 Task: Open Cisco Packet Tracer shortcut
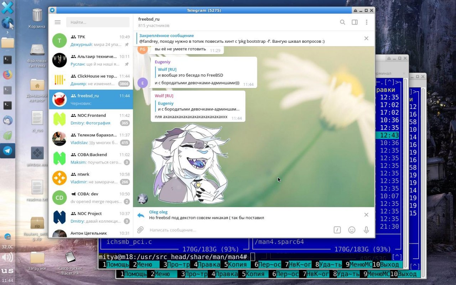click(x=70, y=263)
